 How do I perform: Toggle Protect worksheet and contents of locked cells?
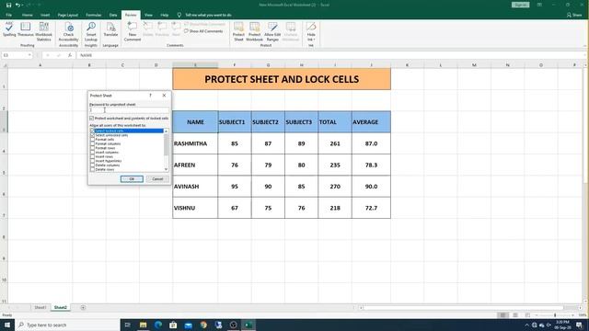coord(92,119)
